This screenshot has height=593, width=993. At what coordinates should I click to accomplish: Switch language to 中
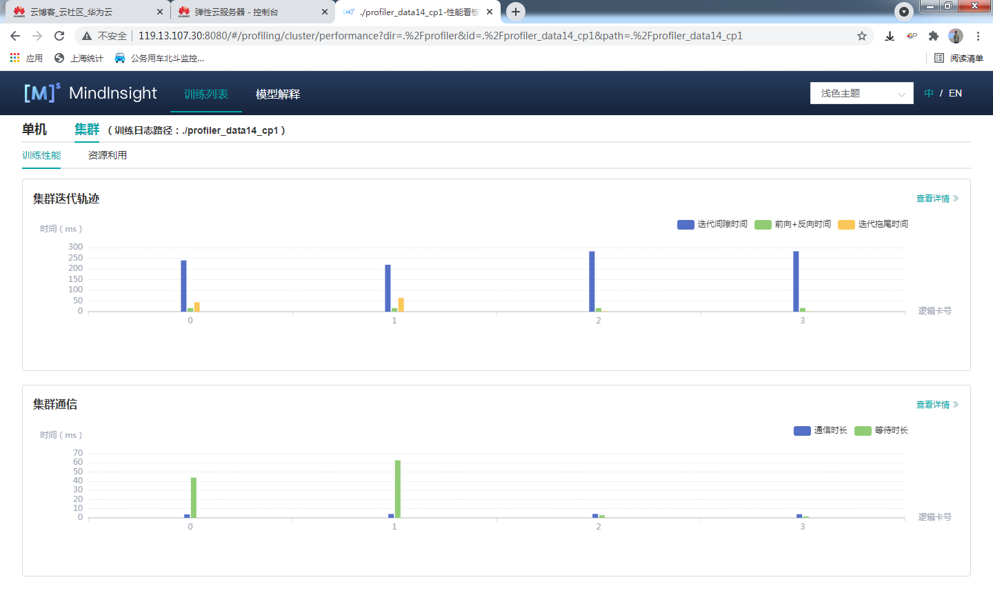pos(929,93)
